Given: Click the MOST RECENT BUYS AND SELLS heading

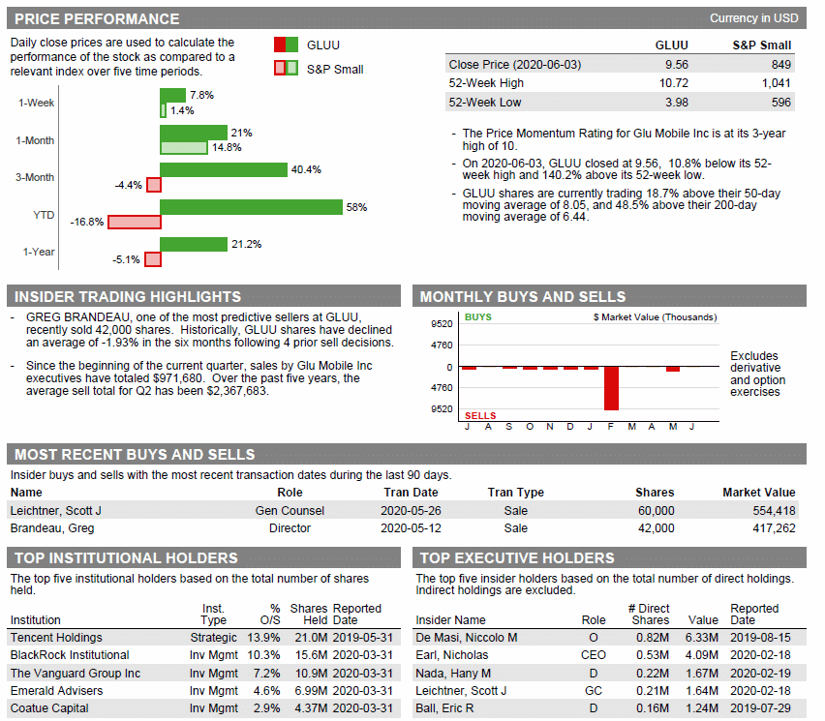Looking at the screenshot, I should click(x=135, y=454).
